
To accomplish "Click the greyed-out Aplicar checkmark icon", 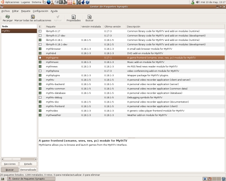I will 58,17.
